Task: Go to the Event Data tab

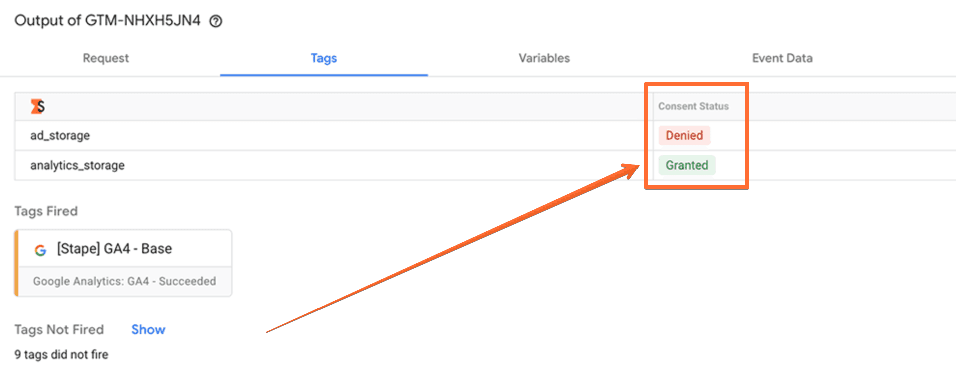Action: (782, 58)
